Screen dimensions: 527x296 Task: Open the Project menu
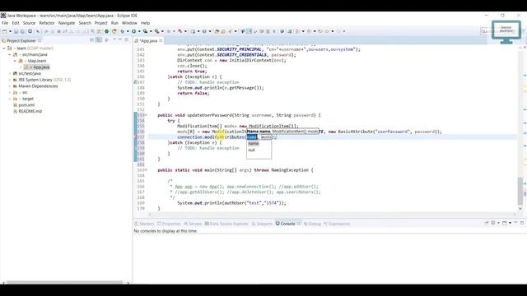pyautogui.click(x=100, y=23)
